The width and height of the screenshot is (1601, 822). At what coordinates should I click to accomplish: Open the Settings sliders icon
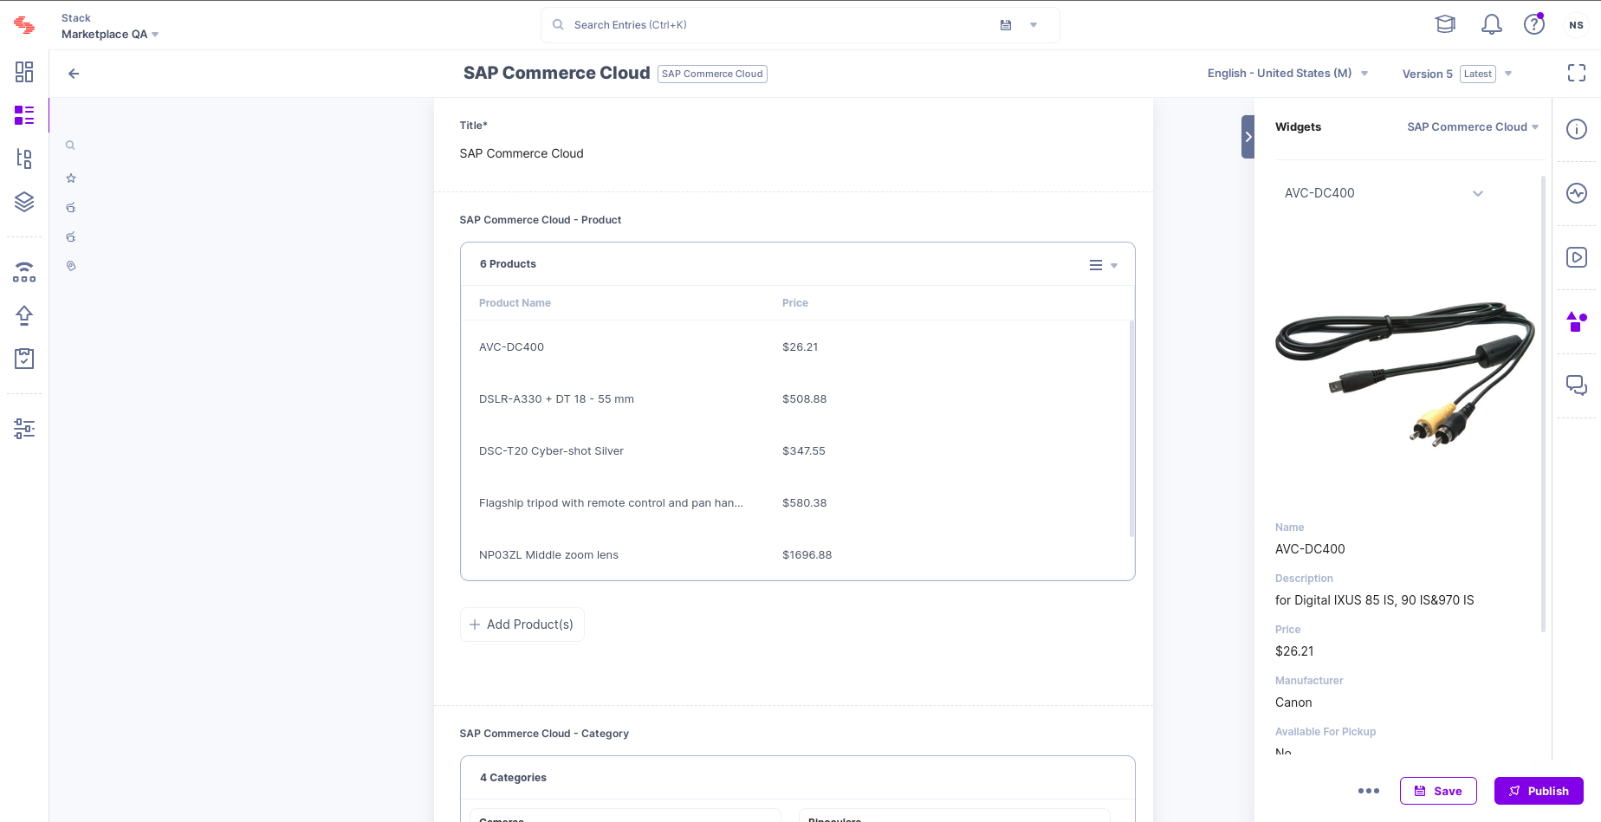pyautogui.click(x=24, y=429)
